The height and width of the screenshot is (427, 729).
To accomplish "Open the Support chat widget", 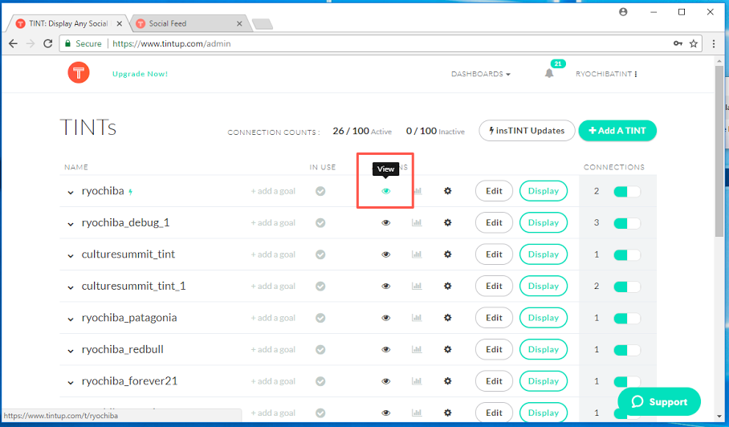I will tap(659, 402).
